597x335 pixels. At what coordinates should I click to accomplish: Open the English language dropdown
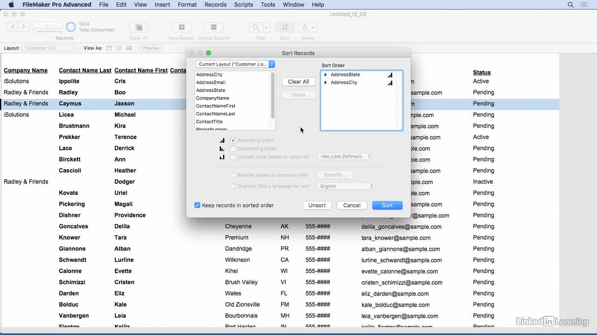(x=346, y=186)
